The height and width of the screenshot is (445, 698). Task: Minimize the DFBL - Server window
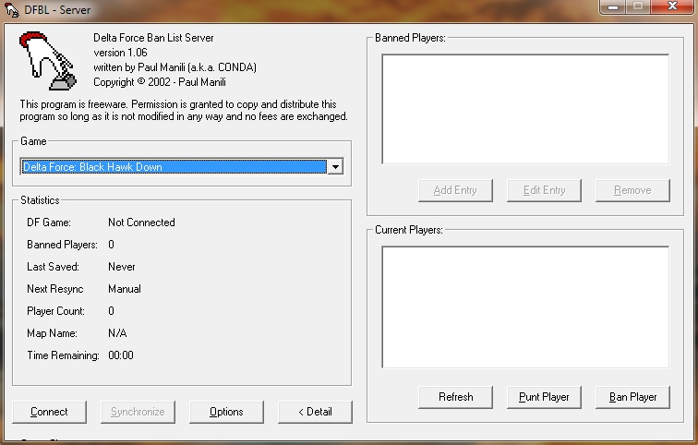(x=613, y=6)
